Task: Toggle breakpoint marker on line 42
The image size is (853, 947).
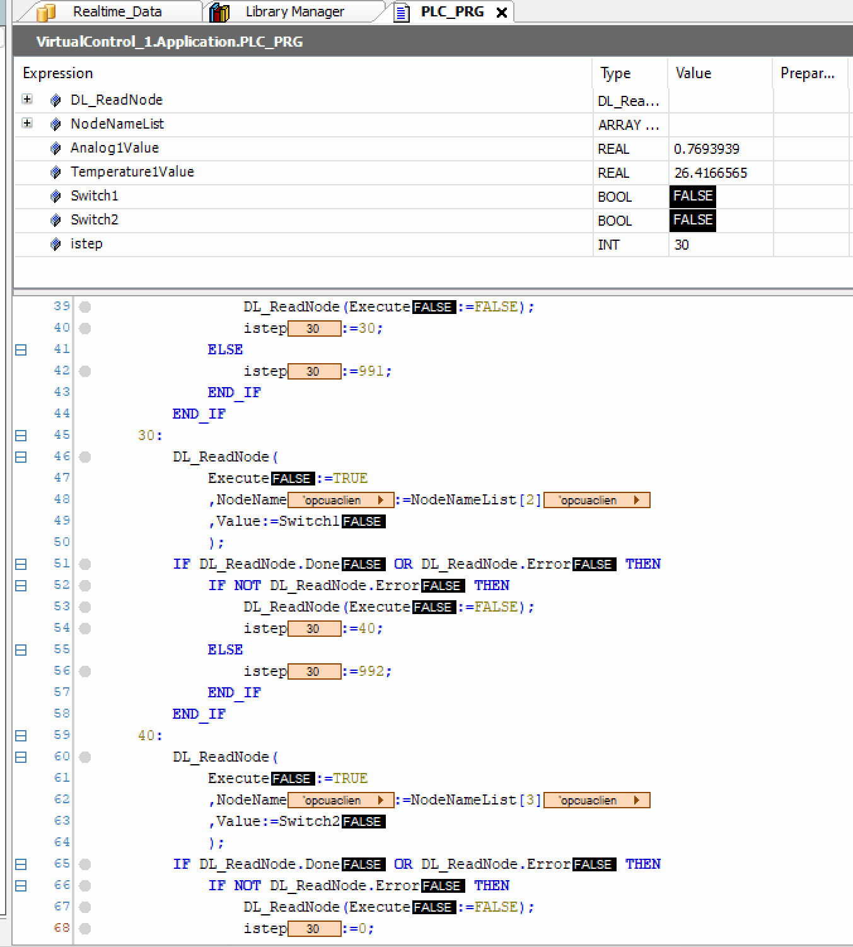Action: click(x=85, y=371)
